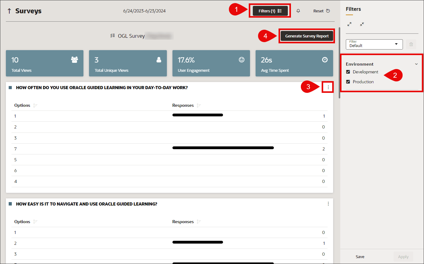Open the three-dot menu on the navigation ease question

pos(328,204)
